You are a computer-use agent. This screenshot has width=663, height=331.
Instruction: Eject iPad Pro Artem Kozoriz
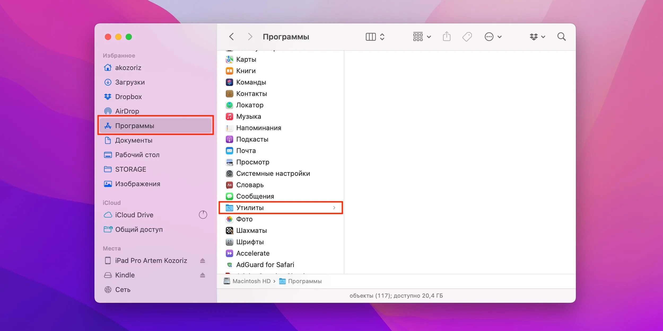[203, 261]
